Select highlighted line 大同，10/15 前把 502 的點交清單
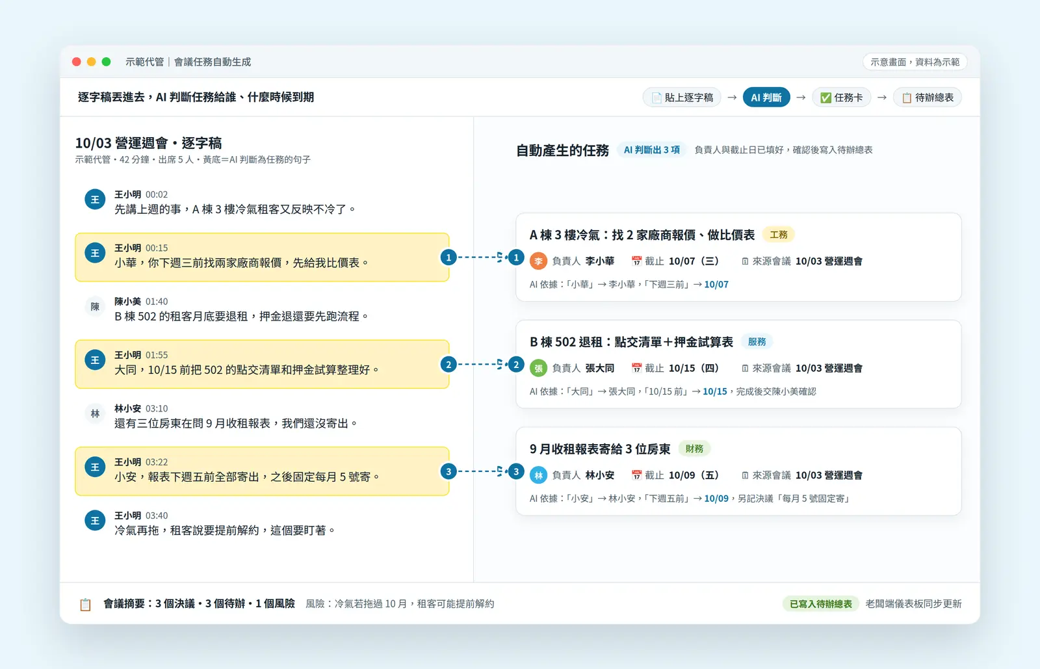This screenshot has width=1040, height=669. click(262, 364)
